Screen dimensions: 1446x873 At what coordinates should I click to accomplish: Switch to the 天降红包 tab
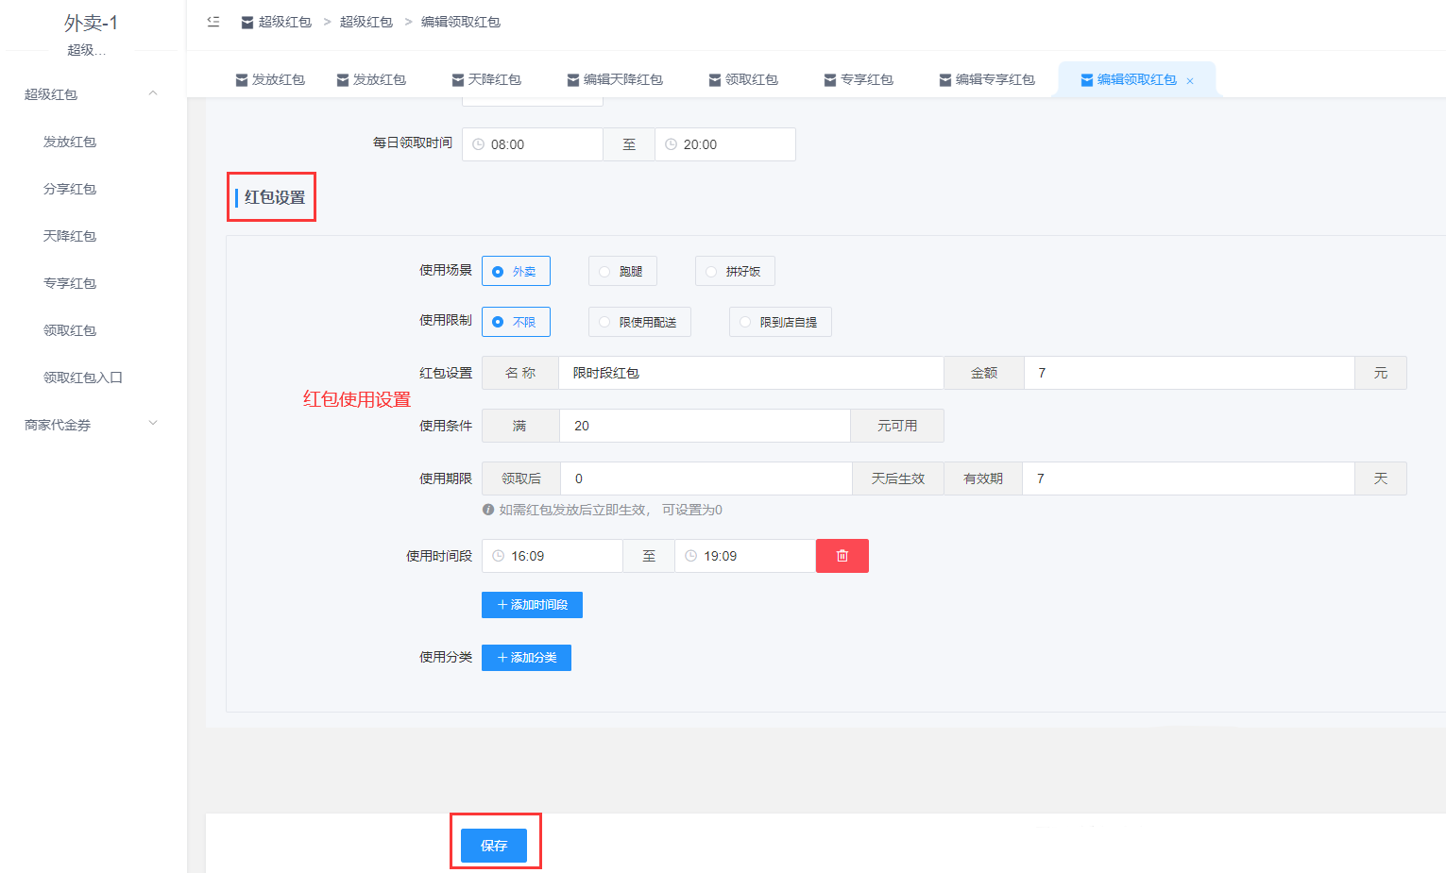pyautogui.click(x=486, y=80)
